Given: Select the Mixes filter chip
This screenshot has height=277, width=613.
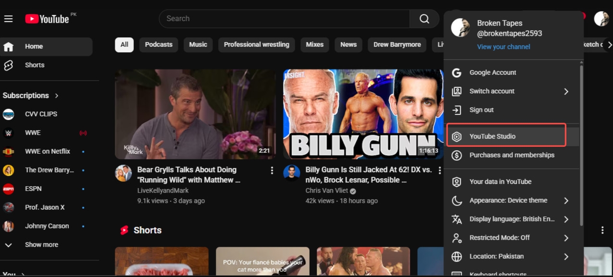Looking at the screenshot, I should 315,45.
